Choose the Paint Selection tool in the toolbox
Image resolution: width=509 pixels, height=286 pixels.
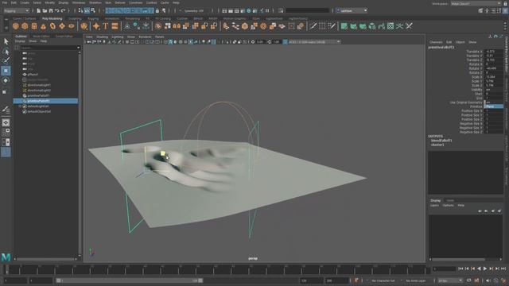pos(6,60)
